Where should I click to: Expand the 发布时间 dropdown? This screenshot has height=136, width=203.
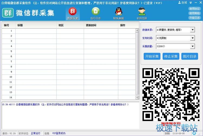tap(192, 38)
